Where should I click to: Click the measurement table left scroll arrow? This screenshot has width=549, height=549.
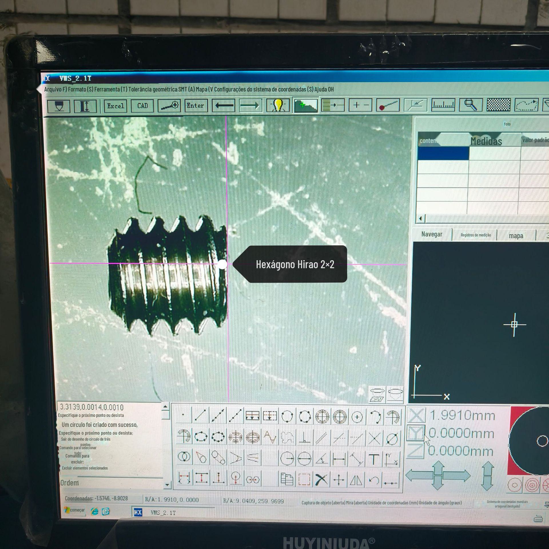420,219
